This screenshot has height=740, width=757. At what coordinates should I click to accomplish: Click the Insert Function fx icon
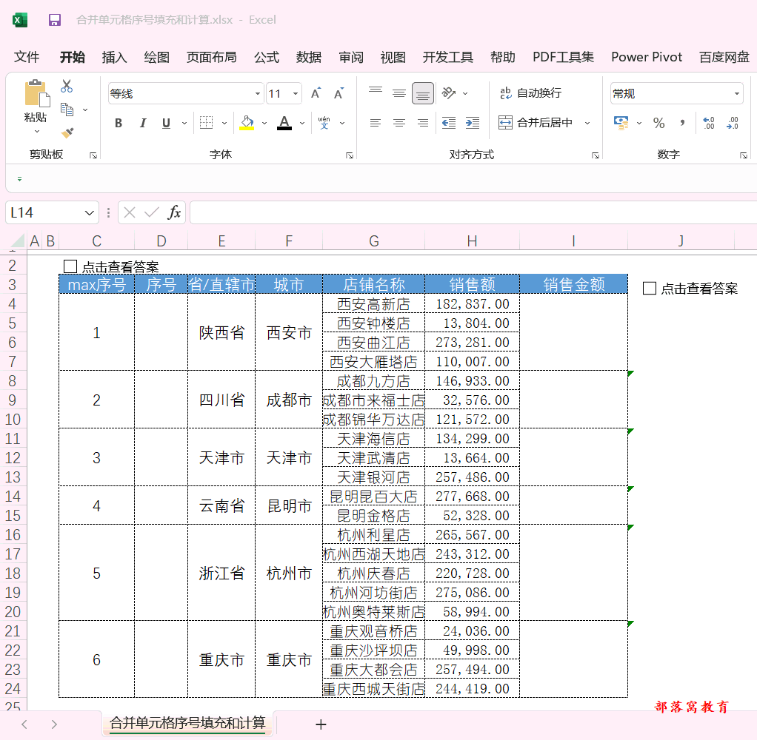point(174,212)
